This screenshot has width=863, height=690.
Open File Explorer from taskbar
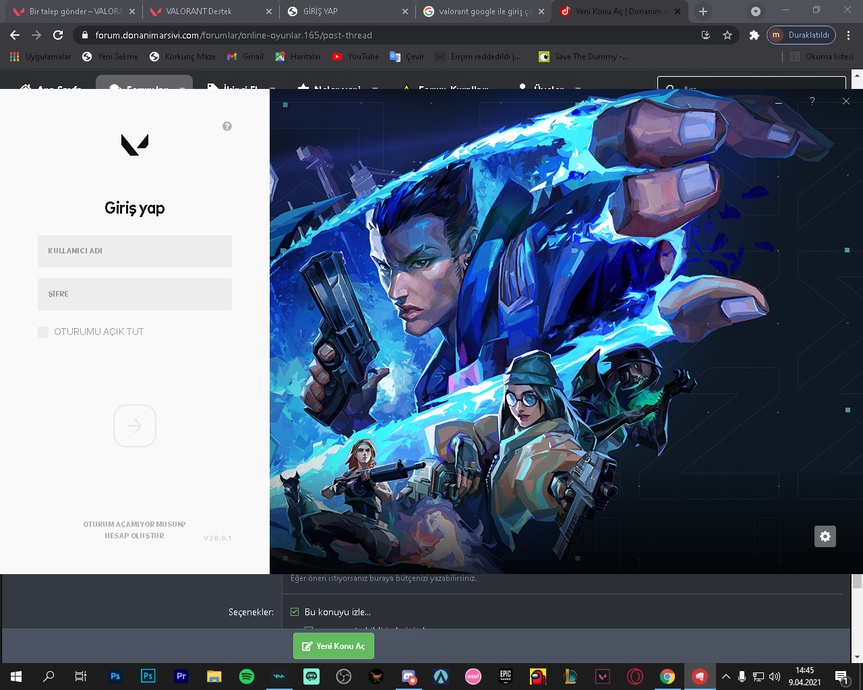point(214,677)
